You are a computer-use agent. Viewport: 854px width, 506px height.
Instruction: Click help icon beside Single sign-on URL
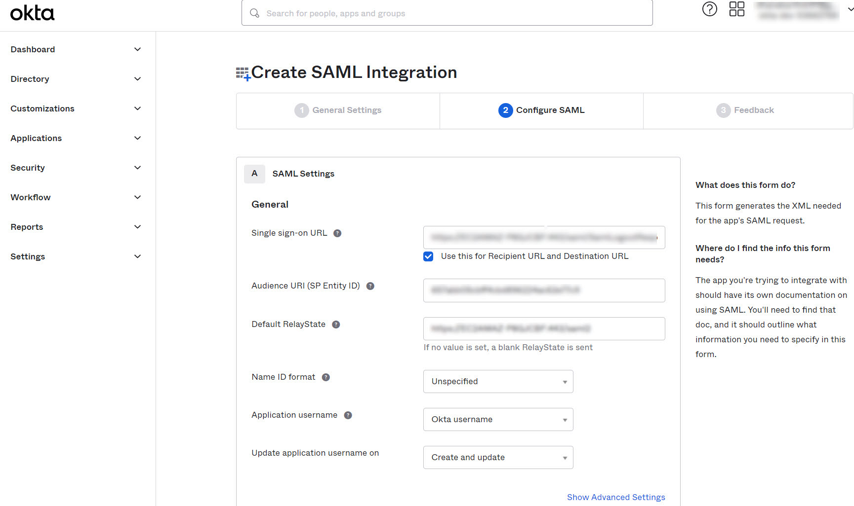coord(337,233)
